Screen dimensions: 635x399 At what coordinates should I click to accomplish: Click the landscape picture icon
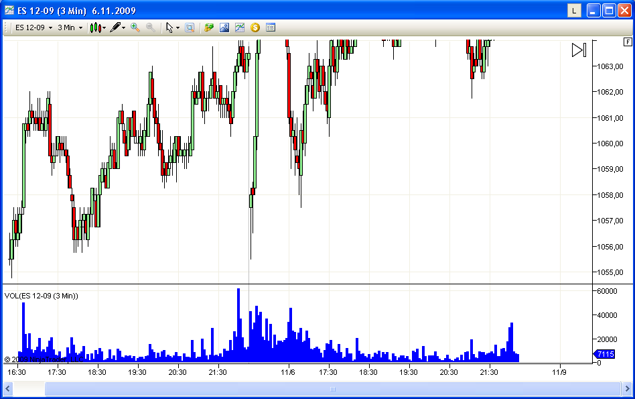(x=224, y=27)
